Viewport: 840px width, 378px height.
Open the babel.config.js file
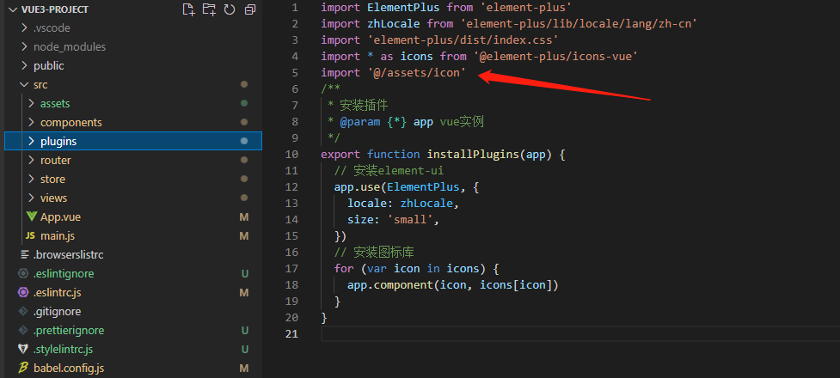69,368
